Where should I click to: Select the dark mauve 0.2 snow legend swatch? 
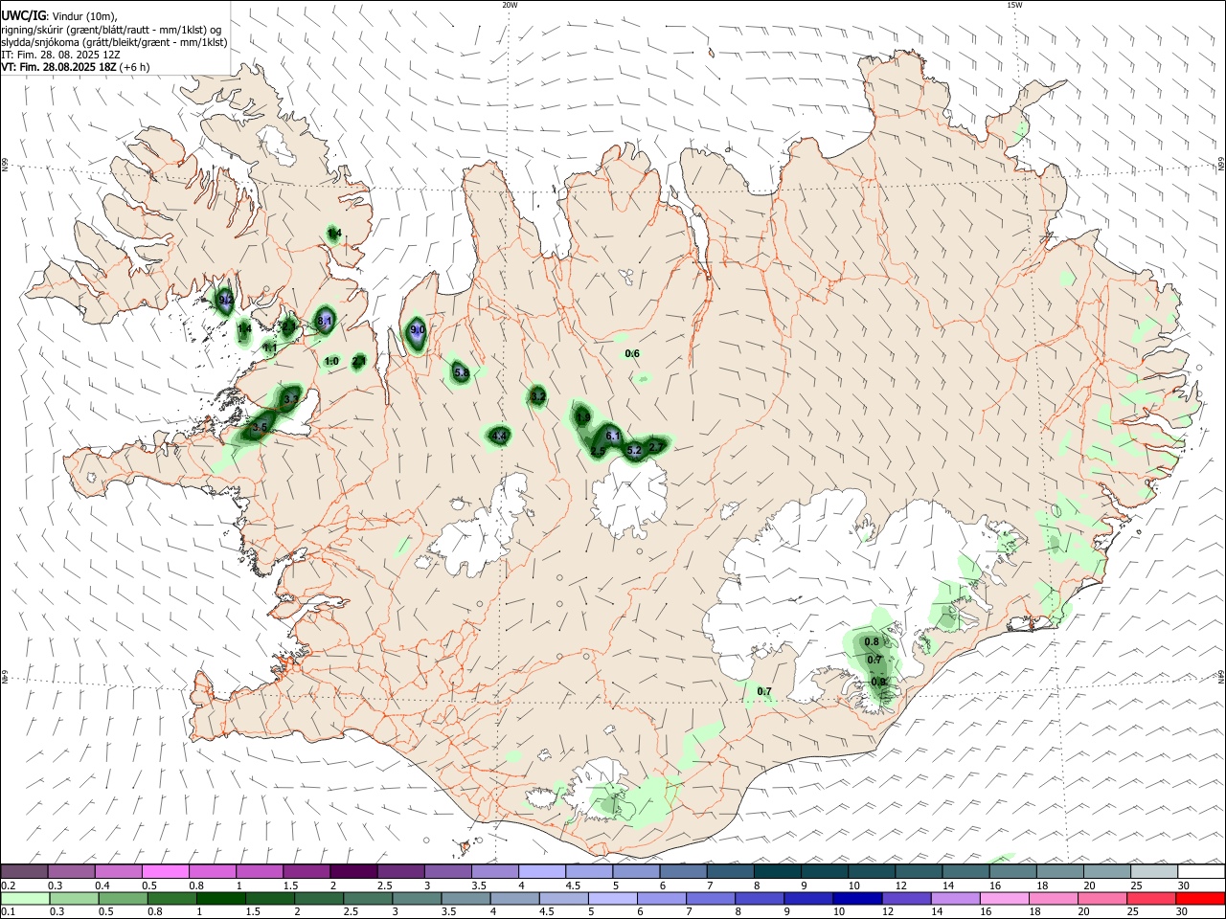24,871
